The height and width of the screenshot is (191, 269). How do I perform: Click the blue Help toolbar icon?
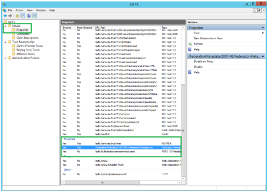pos(29,16)
